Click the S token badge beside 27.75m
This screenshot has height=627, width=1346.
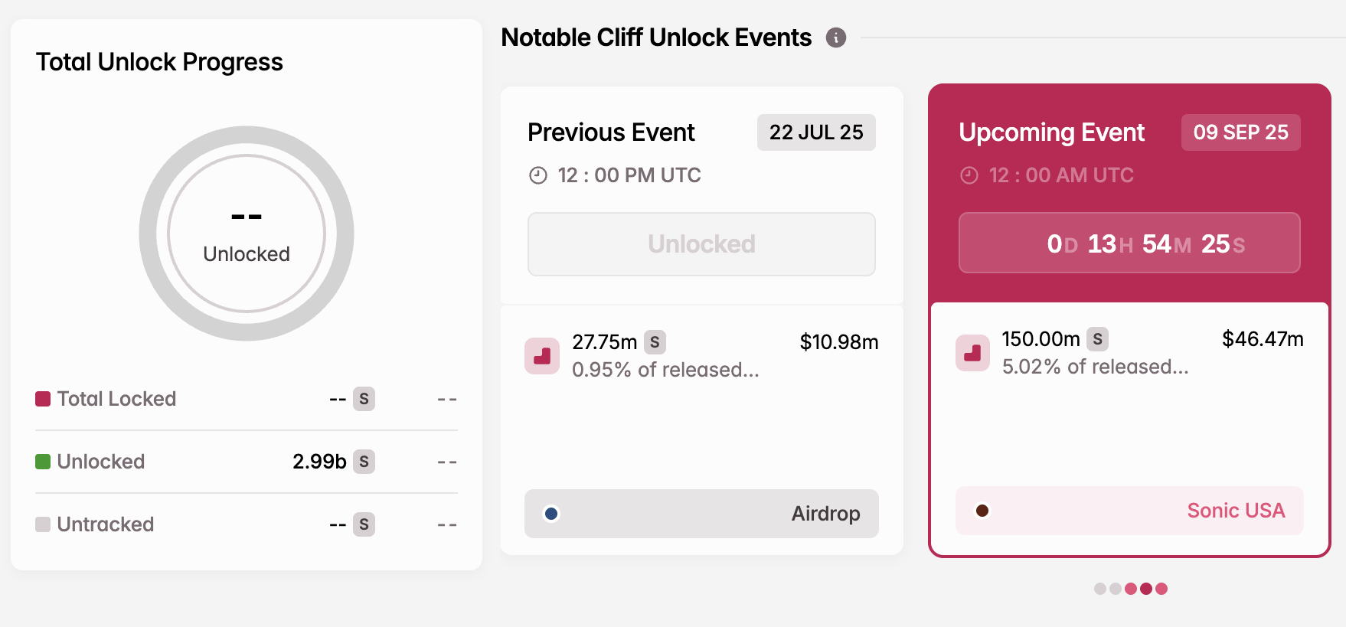pos(655,341)
